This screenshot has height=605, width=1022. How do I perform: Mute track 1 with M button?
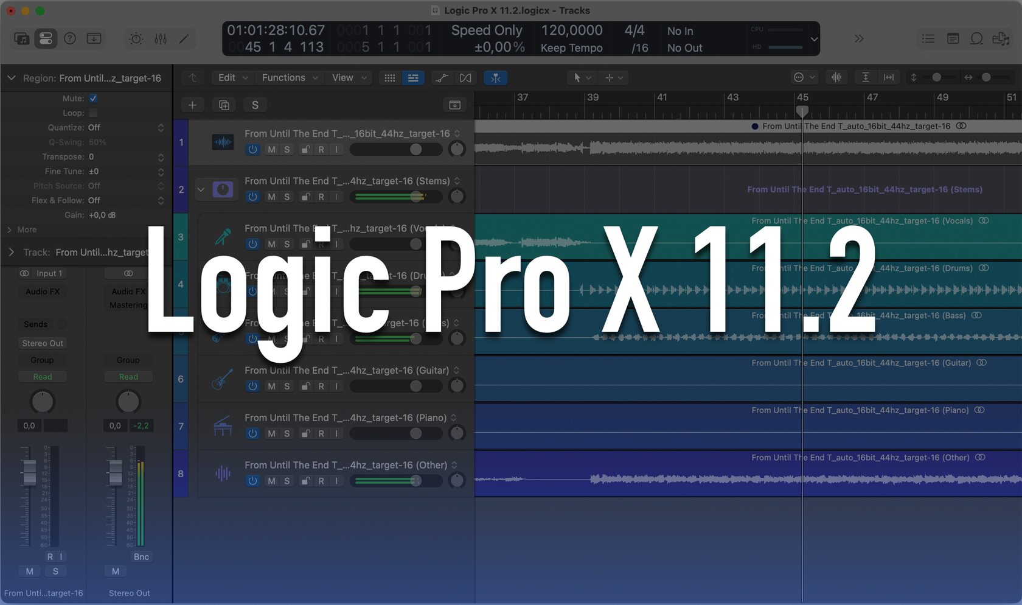[x=271, y=150]
